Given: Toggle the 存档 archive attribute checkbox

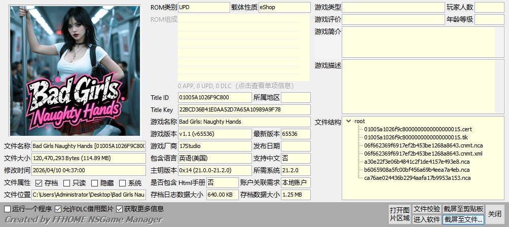Looking at the screenshot, I should 39,183.
